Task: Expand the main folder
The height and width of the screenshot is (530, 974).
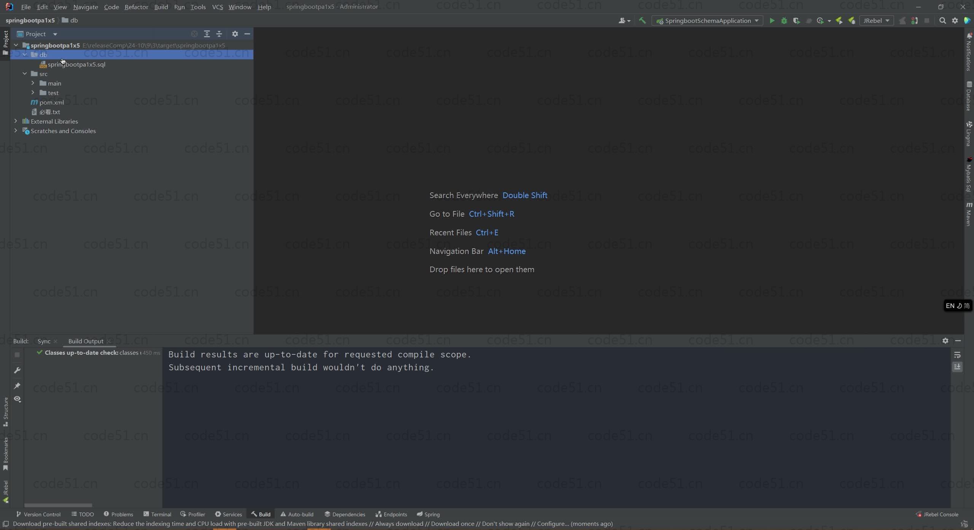Action: click(33, 83)
